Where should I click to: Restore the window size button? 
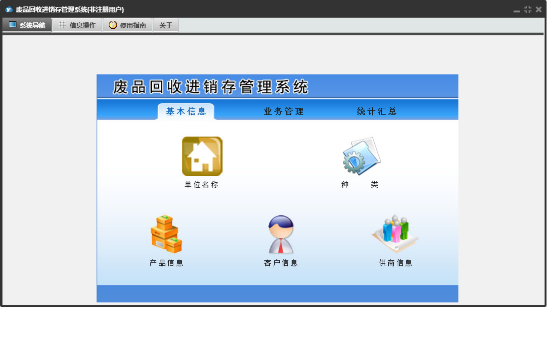pos(528,9)
